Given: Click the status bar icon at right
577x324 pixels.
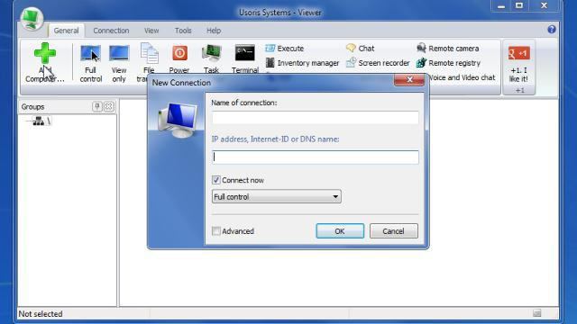Looking at the screenshot, I should [537, 313].
